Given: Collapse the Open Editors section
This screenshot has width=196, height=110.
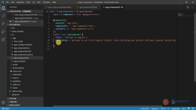Looking at the screenshot, I should pyautogui.click(x=25, y=11).
